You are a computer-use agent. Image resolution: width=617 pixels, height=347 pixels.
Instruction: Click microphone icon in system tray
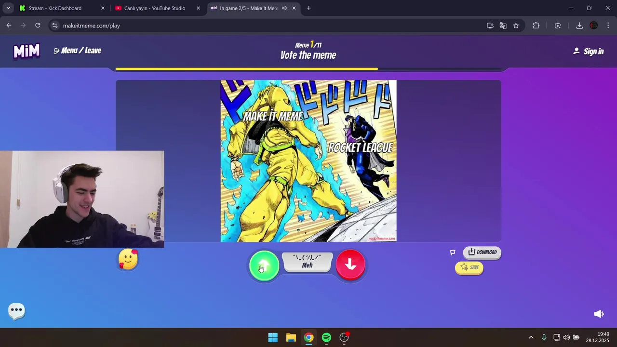[x=544, y=337]
